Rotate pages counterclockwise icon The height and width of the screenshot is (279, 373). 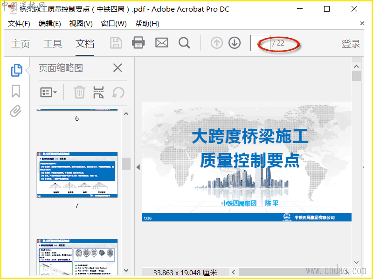[x=118, y=92]
